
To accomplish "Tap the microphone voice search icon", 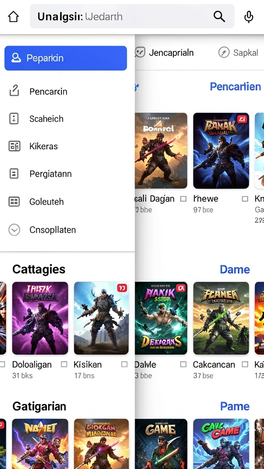I will pyautogui.click(x=248, y=17).
